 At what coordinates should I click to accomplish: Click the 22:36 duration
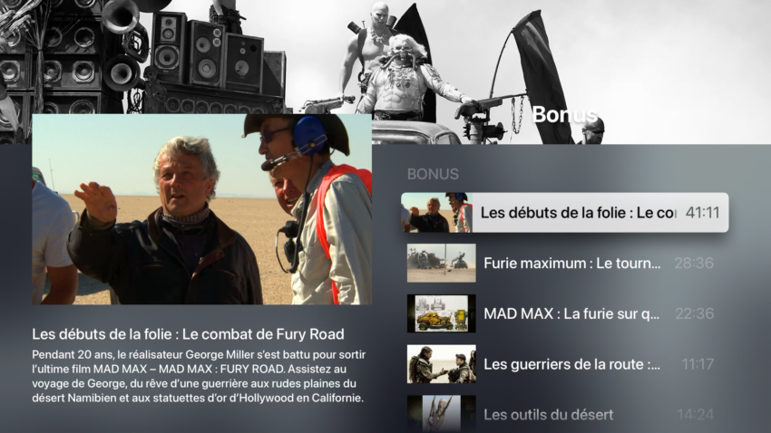point(694,313)
